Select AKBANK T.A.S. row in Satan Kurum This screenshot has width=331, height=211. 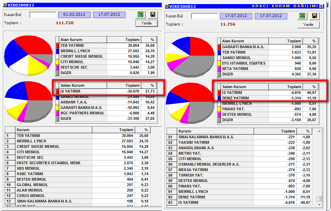(x=106, y=102)
